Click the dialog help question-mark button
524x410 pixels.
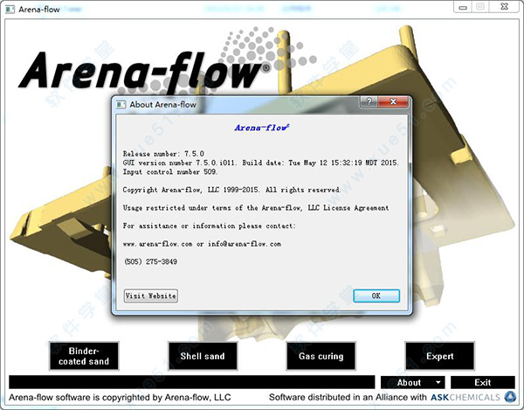tap(369, 101)
